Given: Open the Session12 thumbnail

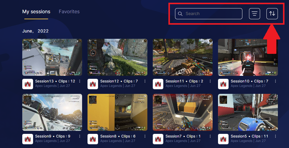Looking at the screenshot, I should 117,57.
